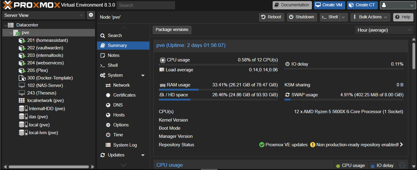Open the Bulk Actions dropdown

point(370,17)
